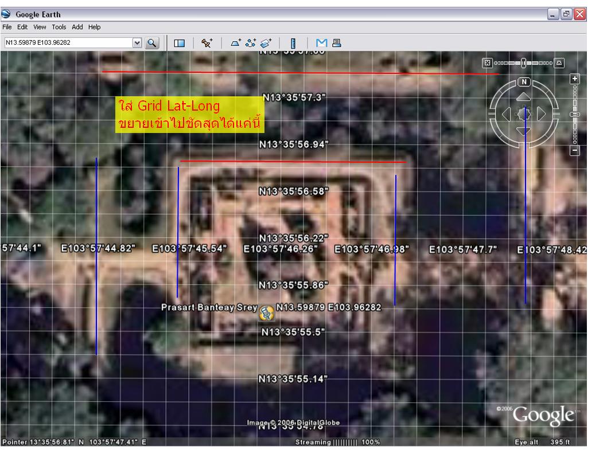The width and height of the screenshot is (611, 450).
Task: Open the Edit menu
Action: [22, 27]
